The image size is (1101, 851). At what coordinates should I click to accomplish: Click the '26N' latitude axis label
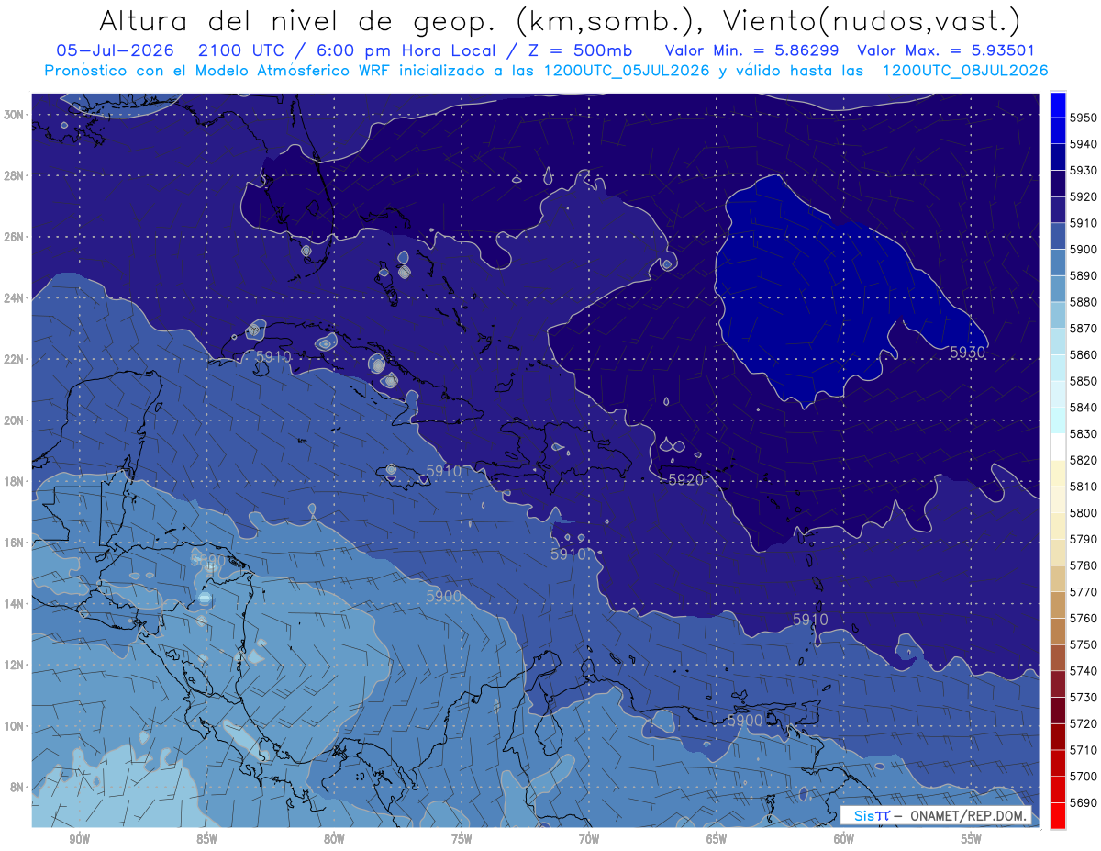[14, 237]
